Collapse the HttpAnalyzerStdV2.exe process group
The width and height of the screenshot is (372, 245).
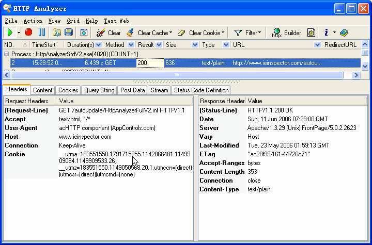6,54
